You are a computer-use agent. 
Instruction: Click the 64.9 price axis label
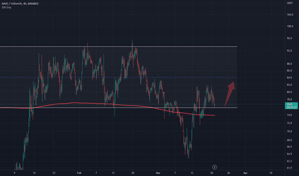(x=289, y=154)
